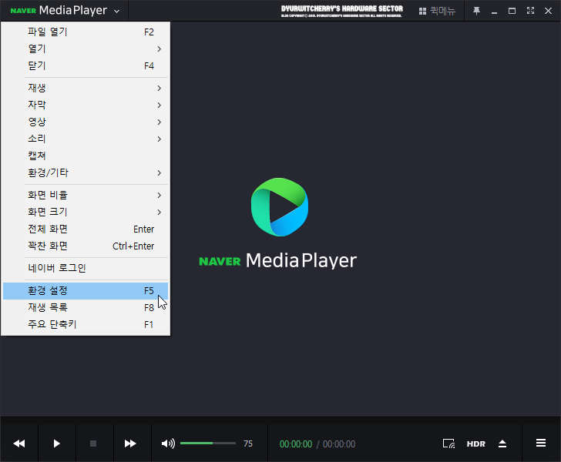
Task: Mute sound via the speaker icon
Action: click(x=168, y=444)
